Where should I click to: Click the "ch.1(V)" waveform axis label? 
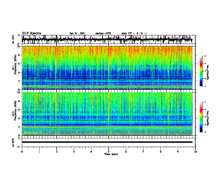(13, 39)
